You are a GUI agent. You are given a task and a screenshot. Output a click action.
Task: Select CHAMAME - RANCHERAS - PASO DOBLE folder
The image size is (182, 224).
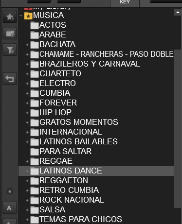[107, 54]
